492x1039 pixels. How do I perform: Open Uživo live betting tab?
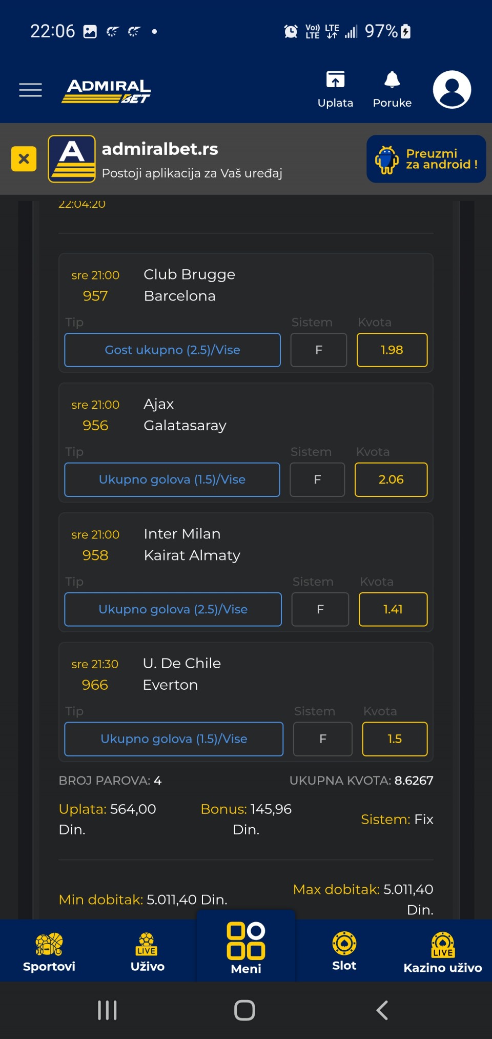point(147,952)
